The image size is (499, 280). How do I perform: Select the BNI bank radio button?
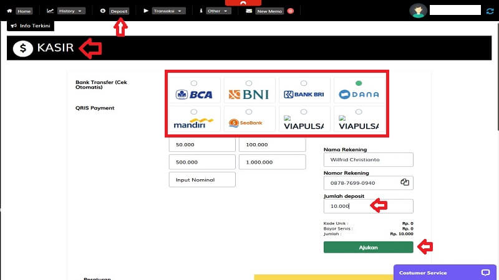tap(249, 83)
